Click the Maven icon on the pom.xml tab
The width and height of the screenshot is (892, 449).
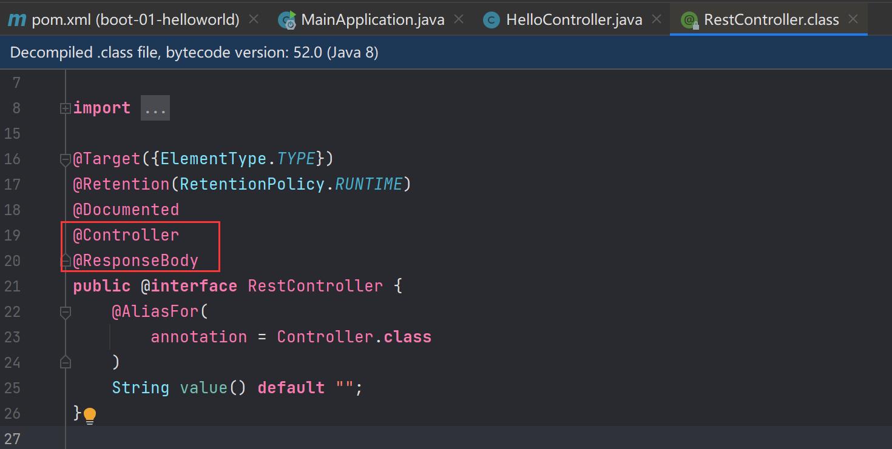click(17, 20)
